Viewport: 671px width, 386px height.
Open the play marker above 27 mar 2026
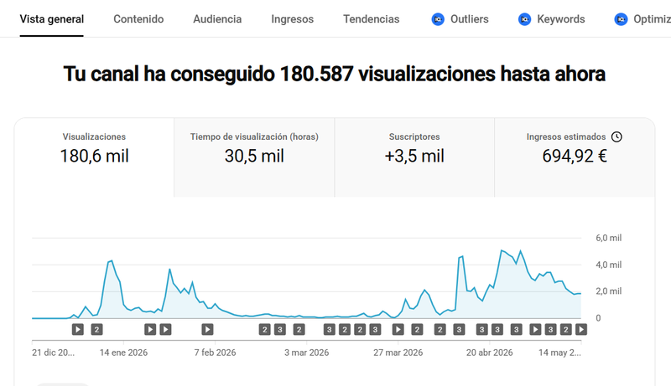point(398,329)
